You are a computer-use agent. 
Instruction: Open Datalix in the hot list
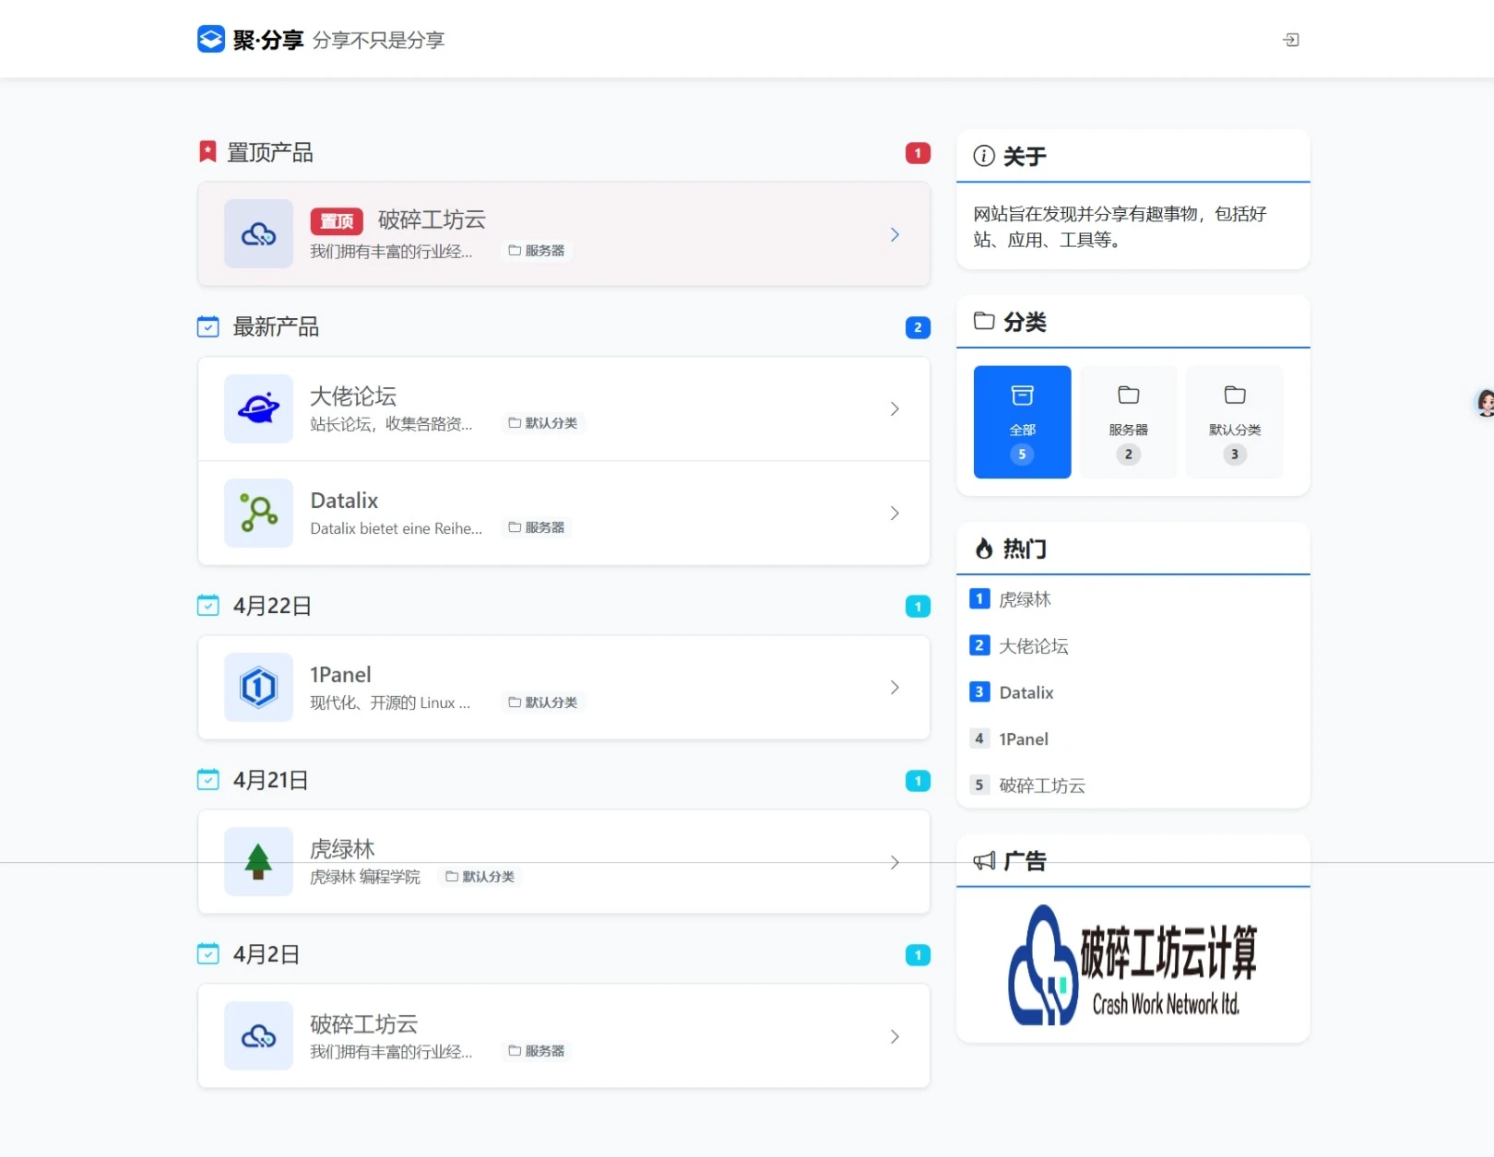tap(1026, 692)
